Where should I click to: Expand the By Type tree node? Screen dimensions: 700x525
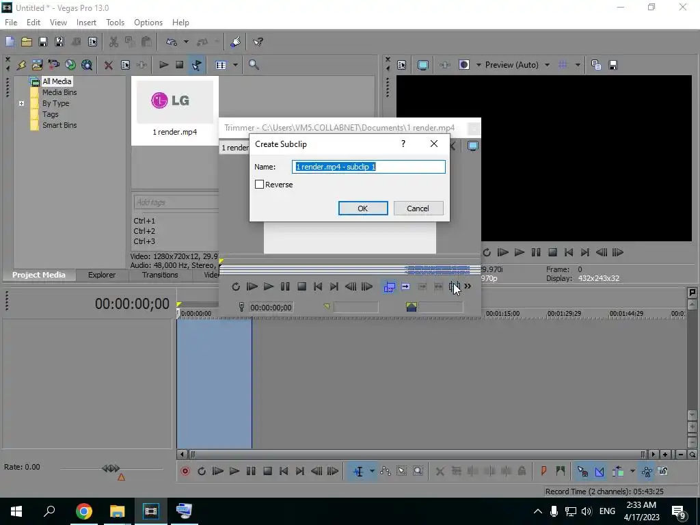pos(21,104)
